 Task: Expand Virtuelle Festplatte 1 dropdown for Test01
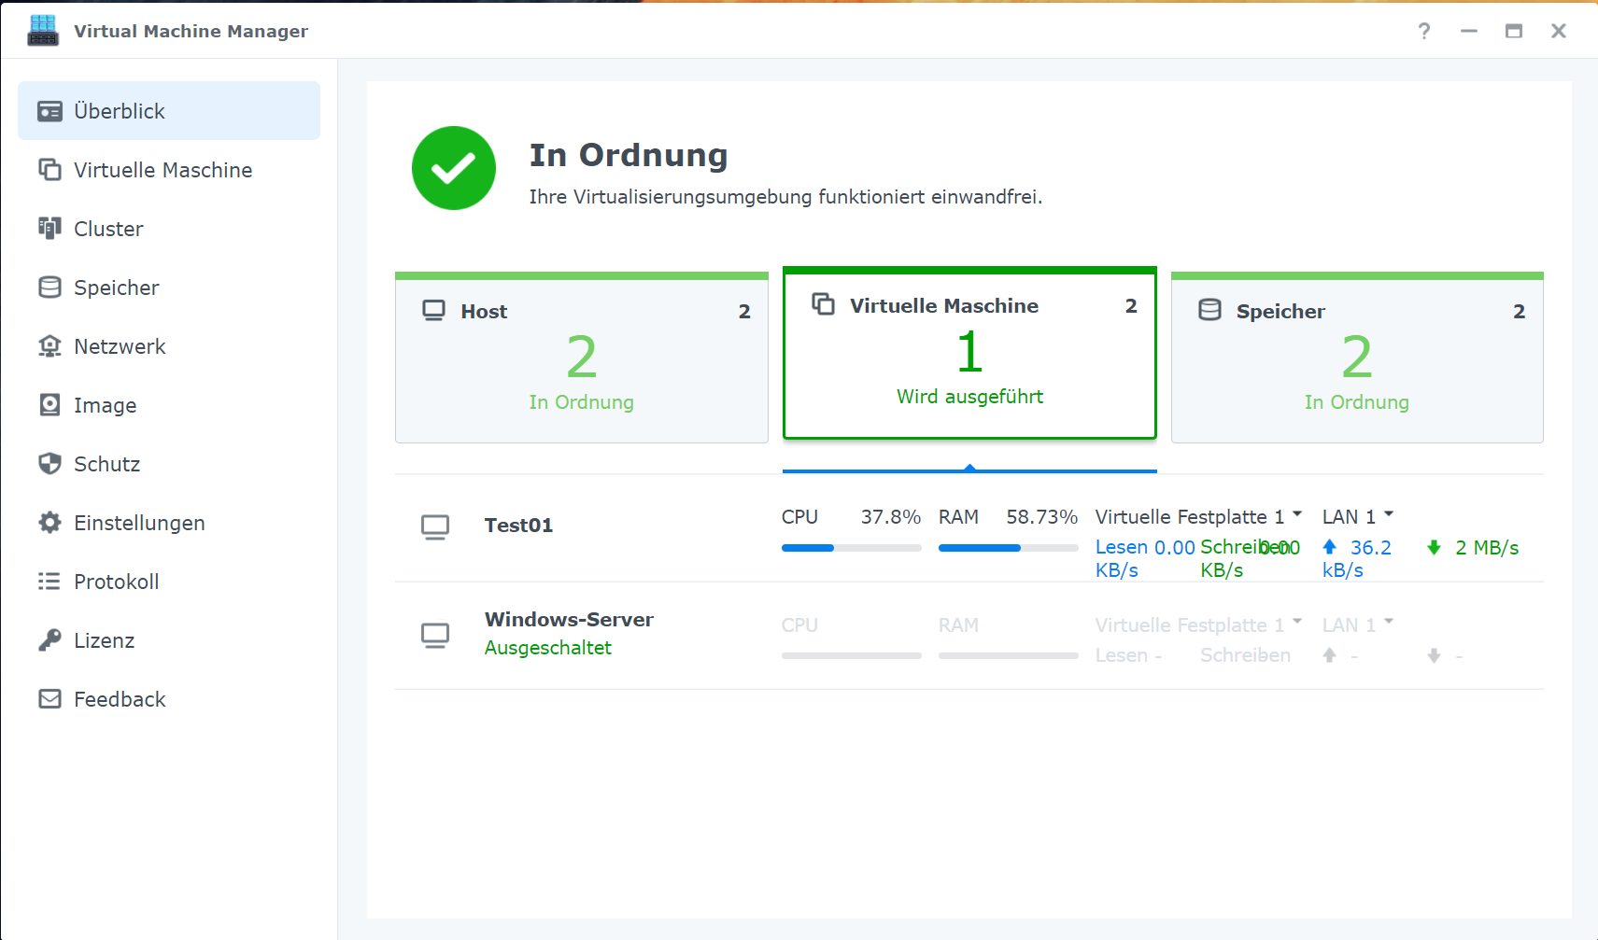pyautogui.click(x=1298, y=513)
